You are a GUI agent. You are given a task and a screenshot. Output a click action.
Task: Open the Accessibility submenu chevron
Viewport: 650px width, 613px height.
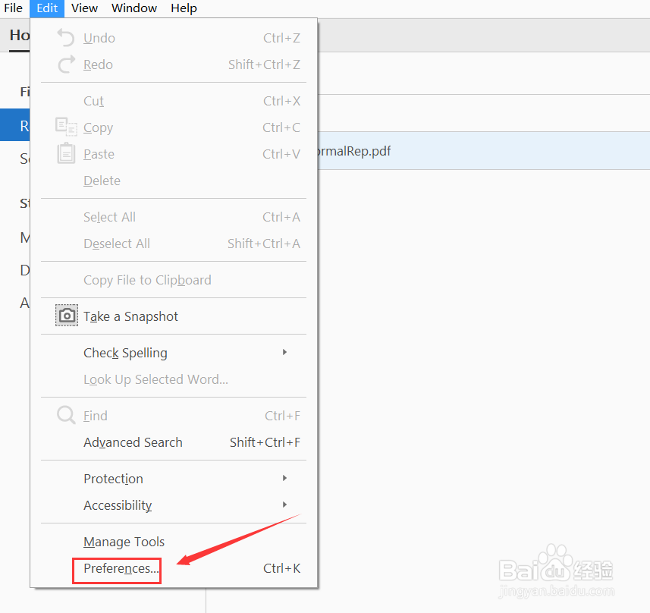click(285, 505)
